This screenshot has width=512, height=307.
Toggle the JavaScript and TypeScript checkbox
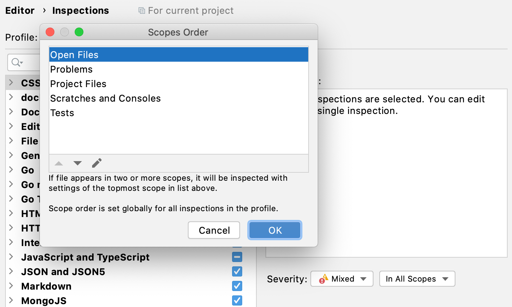coord(237,257)
